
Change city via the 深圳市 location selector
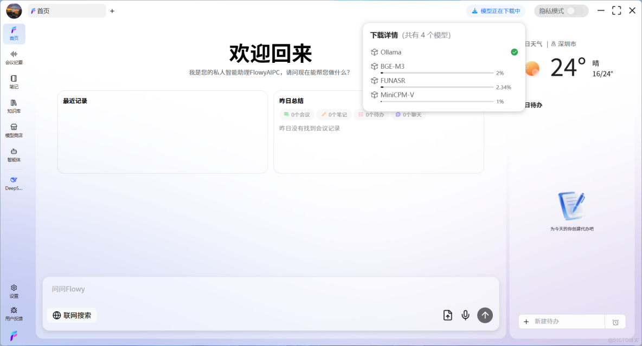[567, 44]
